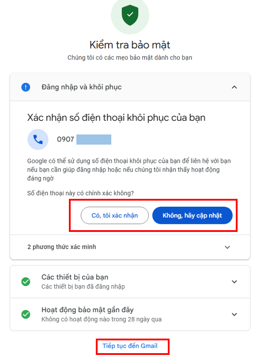The width and height of the screenshot is (257, 358).
Task: Click the blue exclamation alert icon
Action: [x=26, y=87]
